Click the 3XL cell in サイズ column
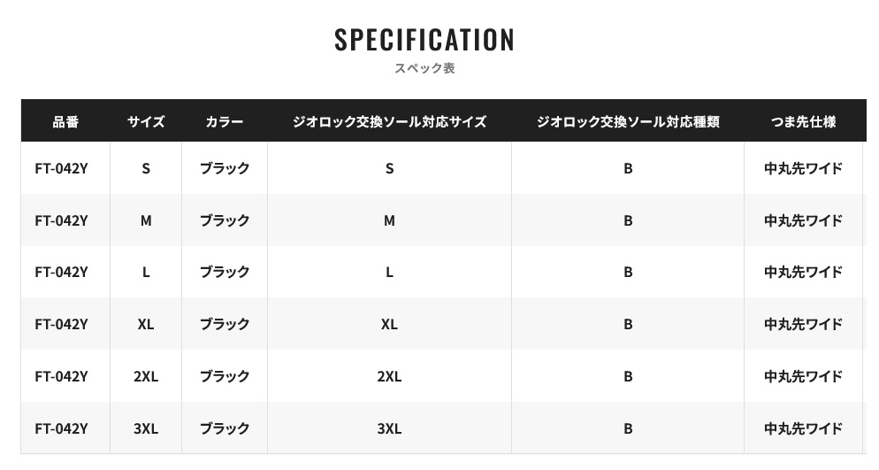879x470 pixels. pyautogui.click(x=146, y=428)
